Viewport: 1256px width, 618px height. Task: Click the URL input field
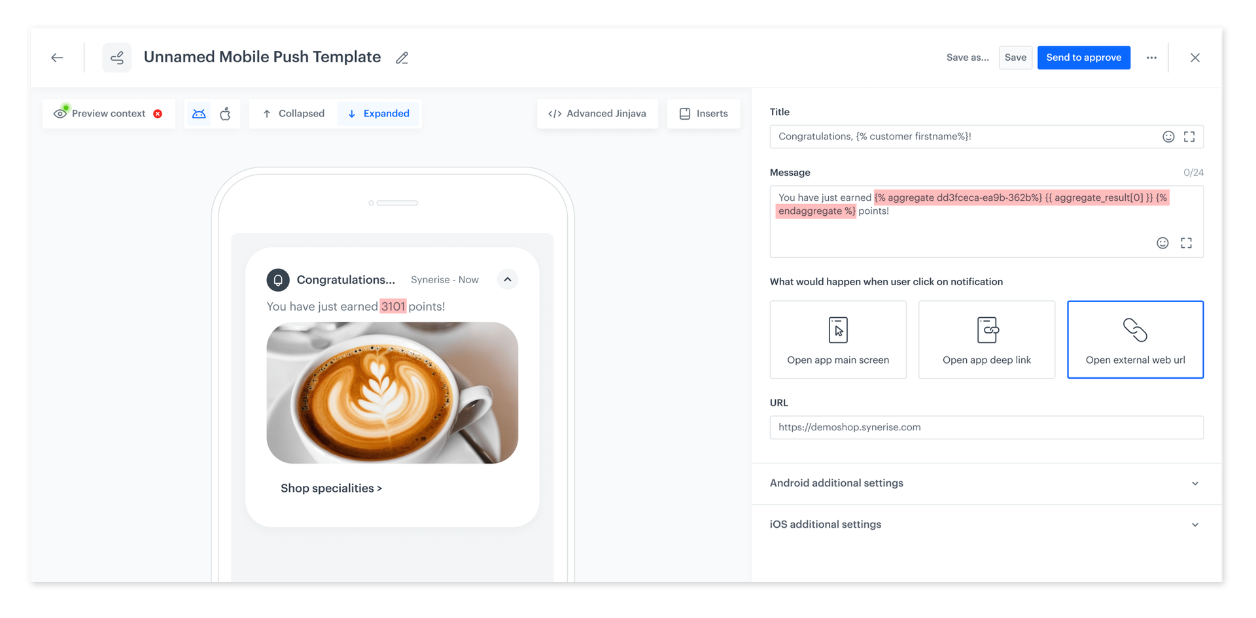pyautogui.click(x=986, y=427)
